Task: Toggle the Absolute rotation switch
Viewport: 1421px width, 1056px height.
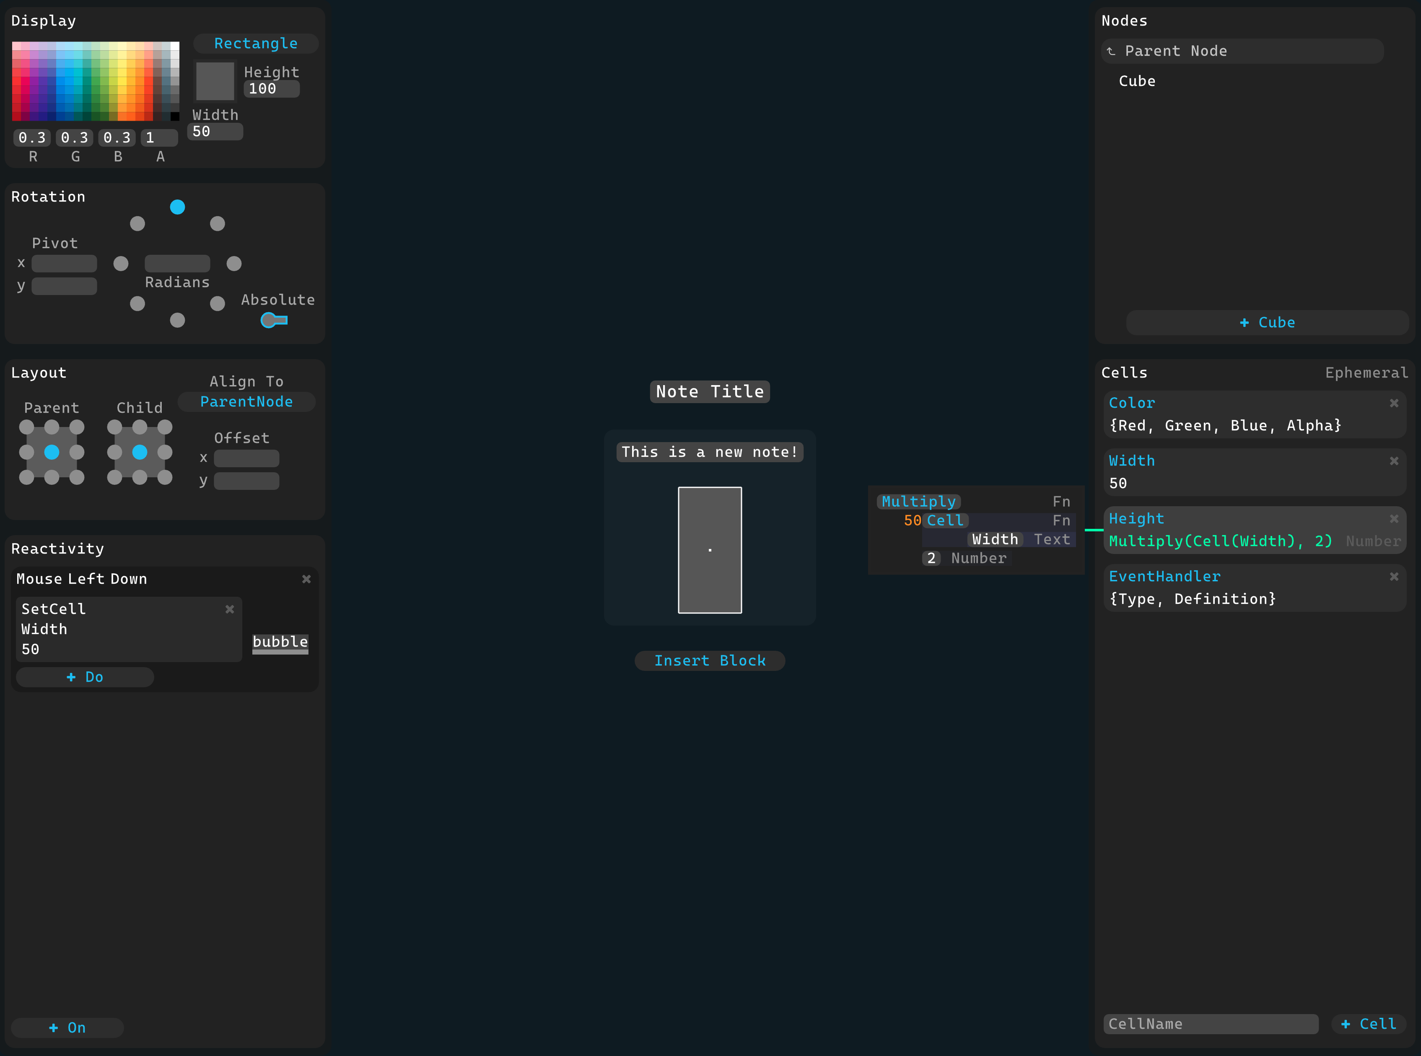Action: [274, 320]
